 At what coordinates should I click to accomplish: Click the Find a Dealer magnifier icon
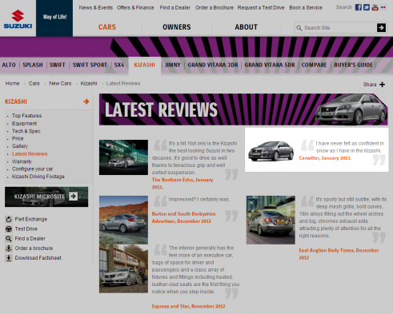pyautogui.click(x=9, y=239)
